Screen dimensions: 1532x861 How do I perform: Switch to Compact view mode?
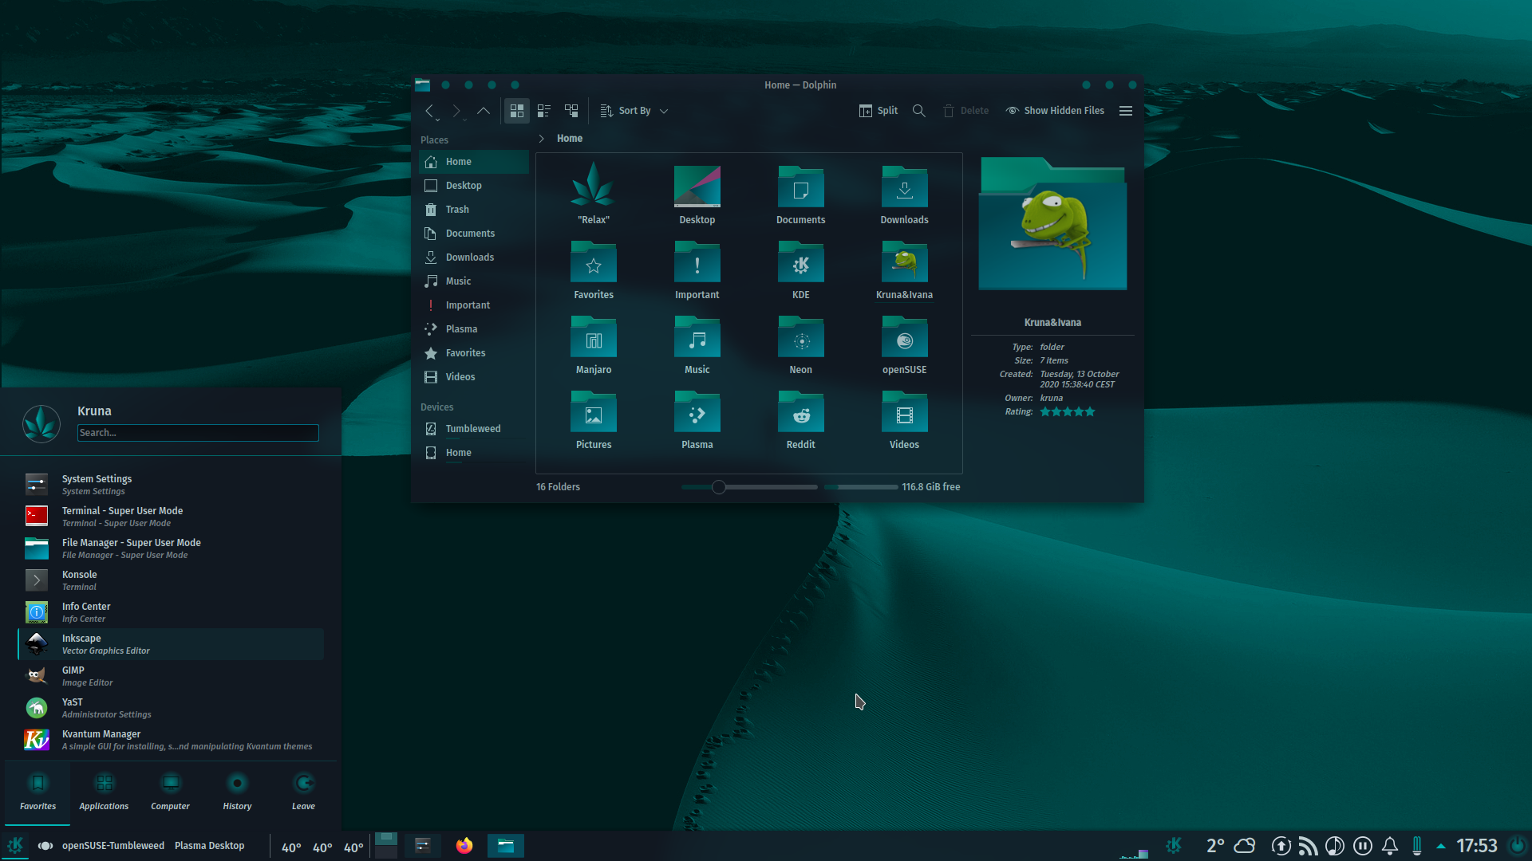(544, 111)
